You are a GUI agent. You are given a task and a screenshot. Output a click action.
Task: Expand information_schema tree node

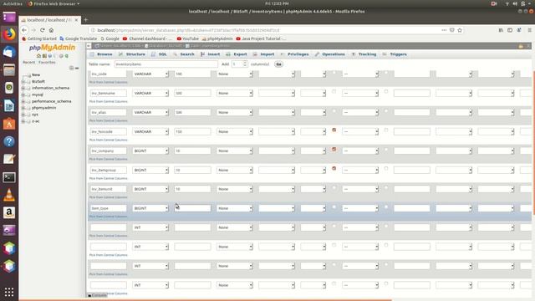(23, 88)
